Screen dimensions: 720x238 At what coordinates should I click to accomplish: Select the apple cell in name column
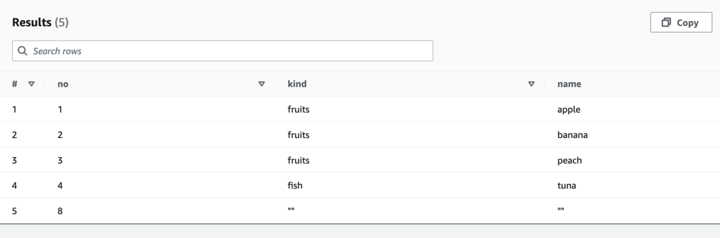[x=569, y=110]
